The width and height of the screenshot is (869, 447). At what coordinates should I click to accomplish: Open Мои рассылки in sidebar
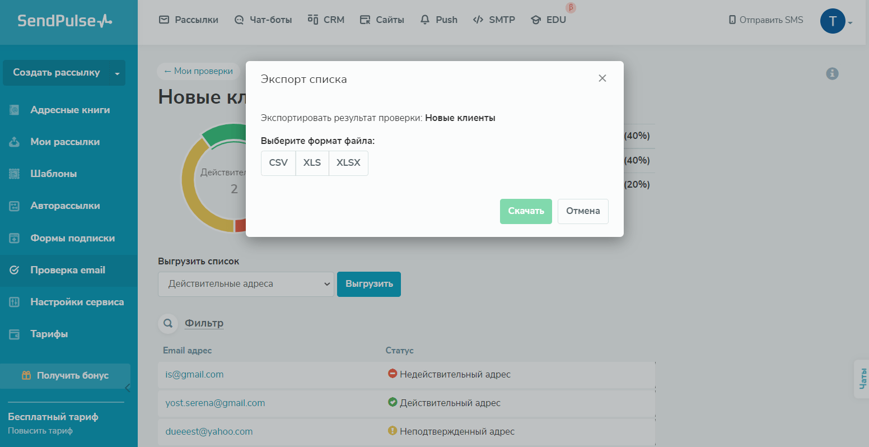coord(65,142)
